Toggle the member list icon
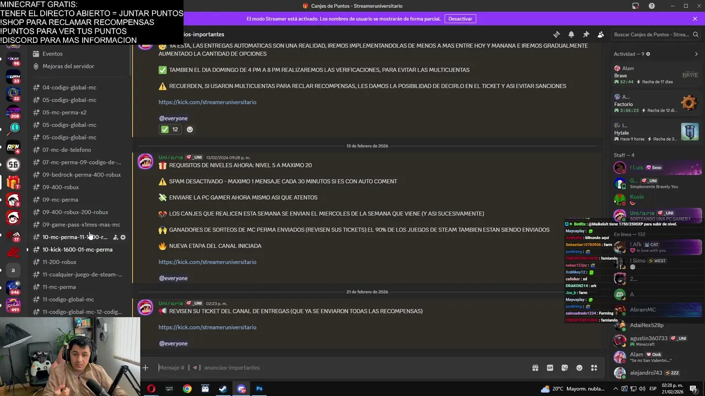Image resolution: width=705 pixels, height=396 pixels. 601,34
